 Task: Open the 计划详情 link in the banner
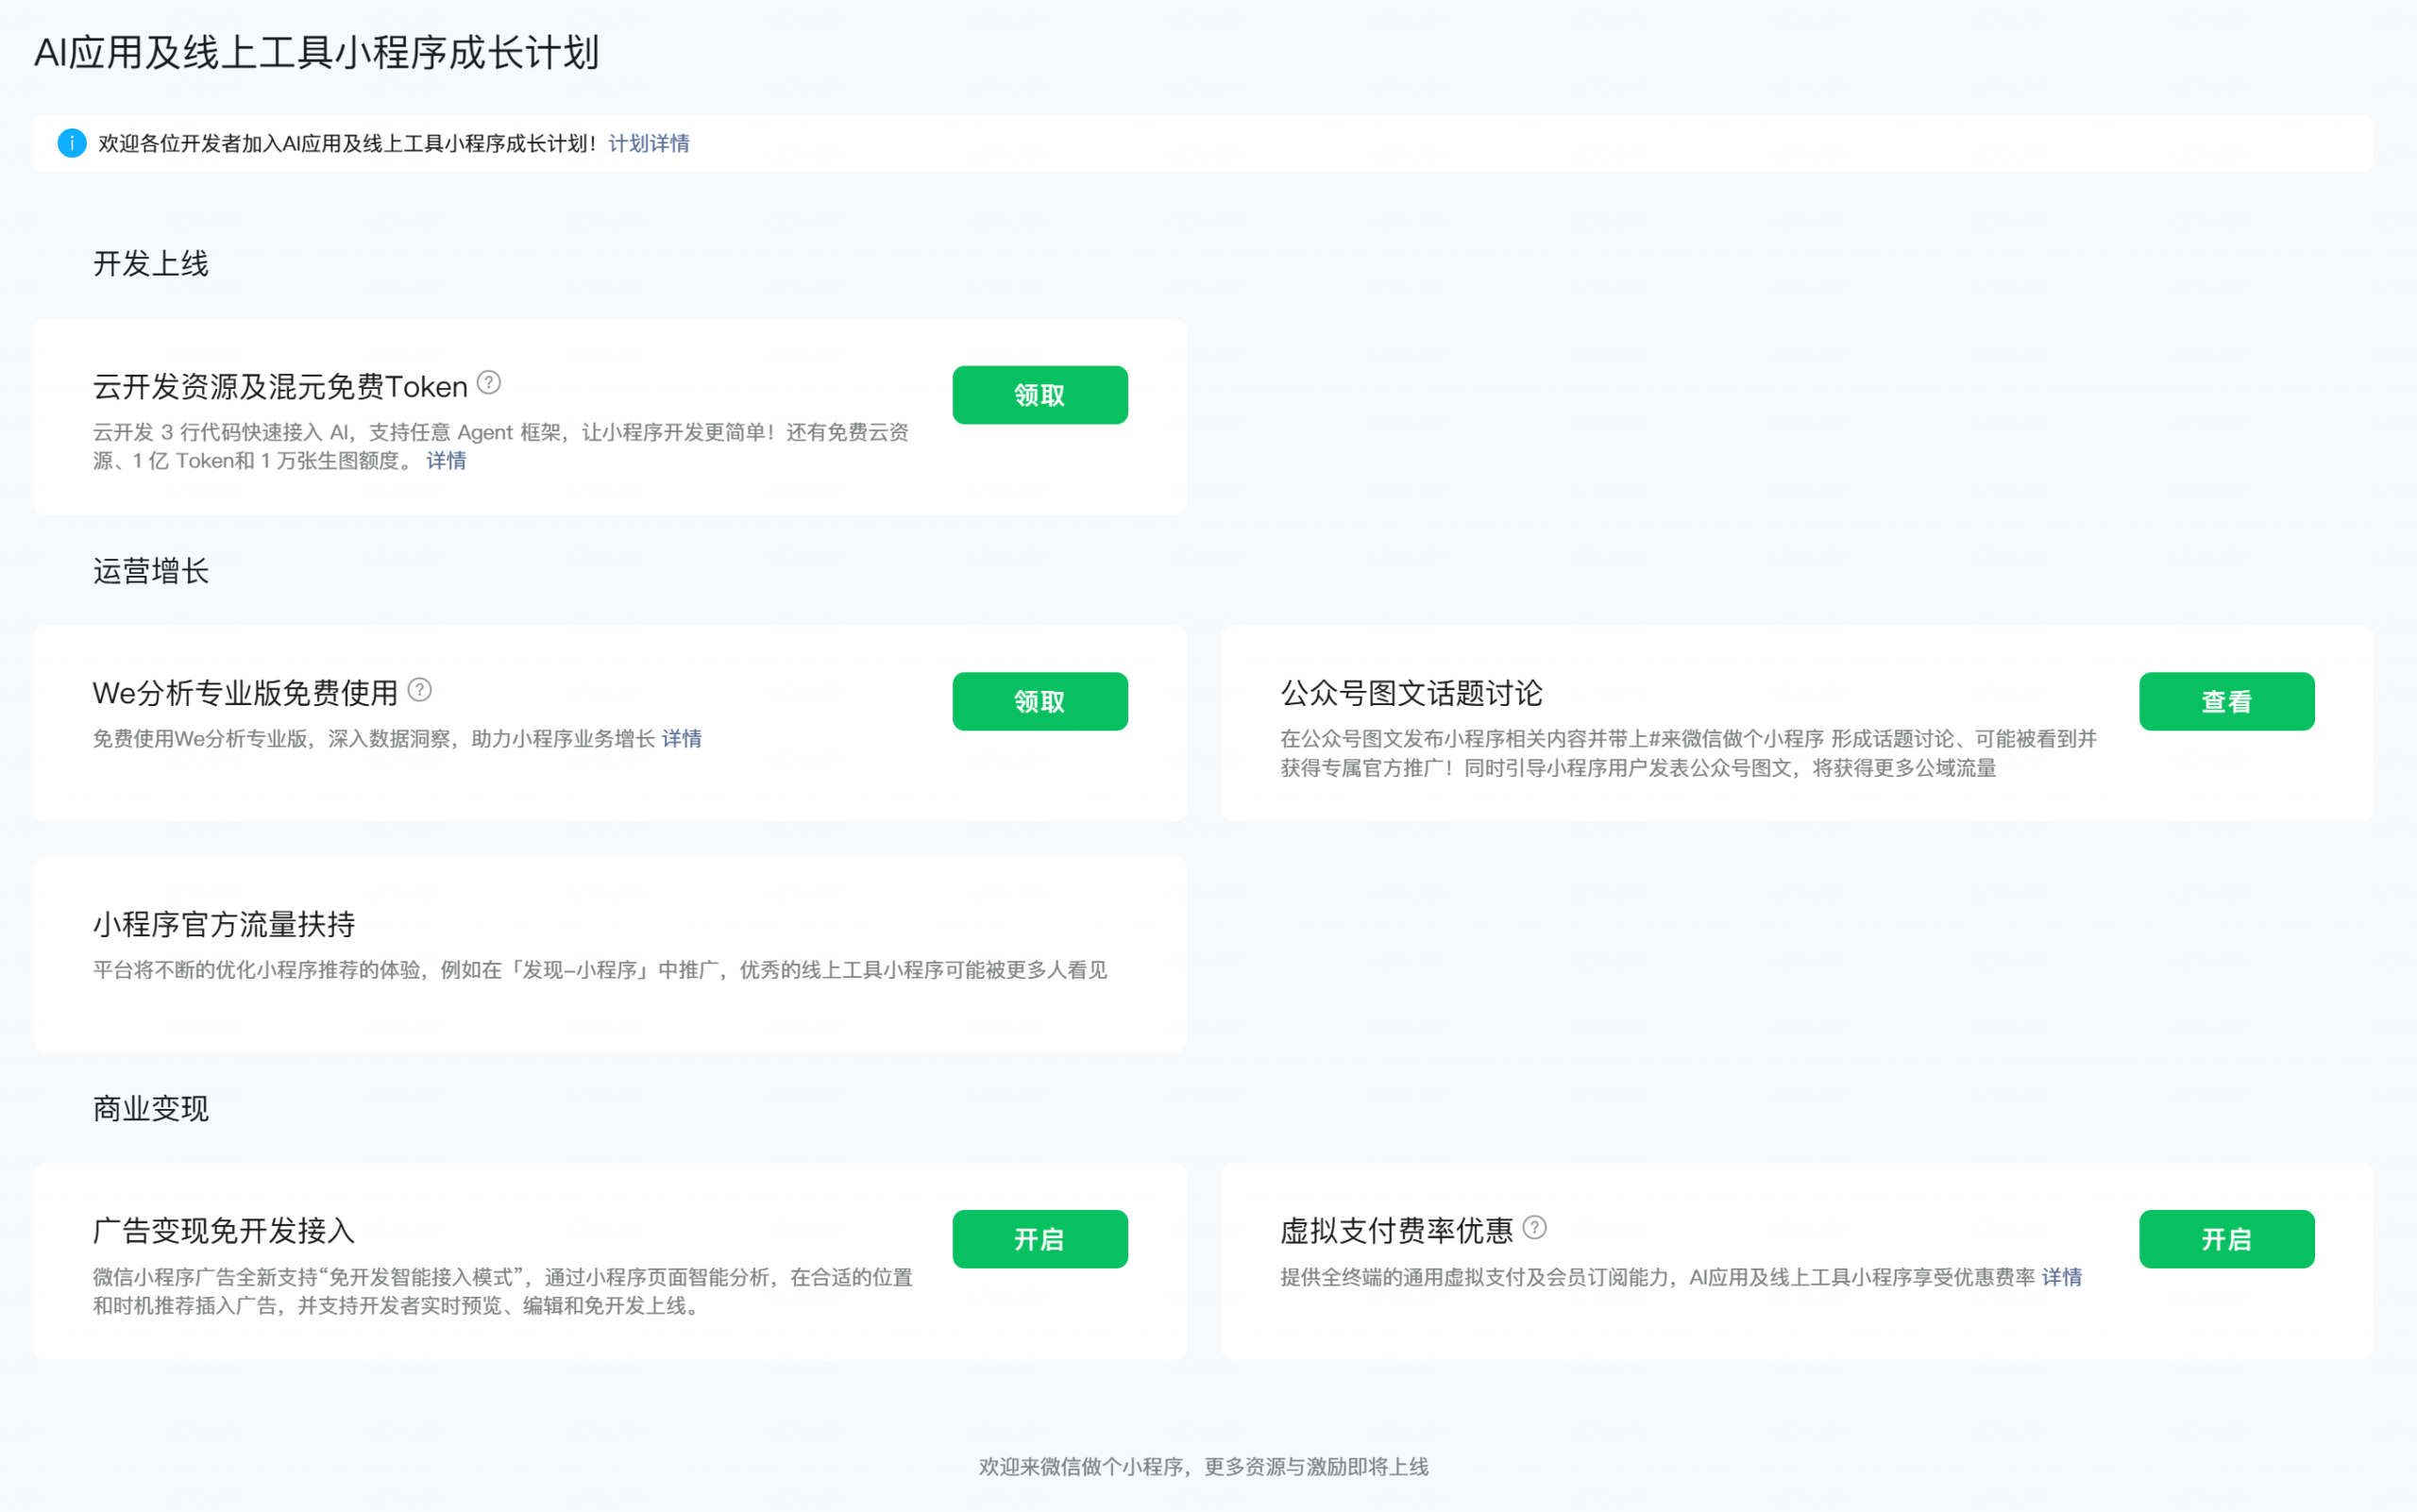650,143
